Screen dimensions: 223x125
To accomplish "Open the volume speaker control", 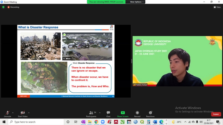I will point(201,122).
